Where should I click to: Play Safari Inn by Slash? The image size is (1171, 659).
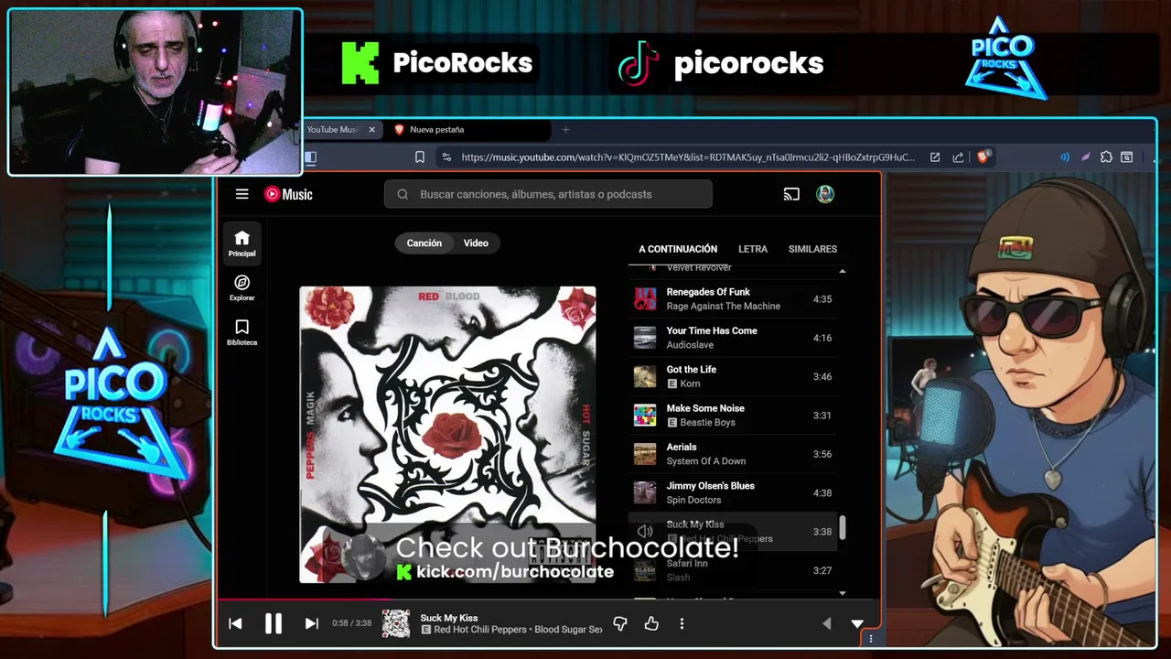point(734,570)
